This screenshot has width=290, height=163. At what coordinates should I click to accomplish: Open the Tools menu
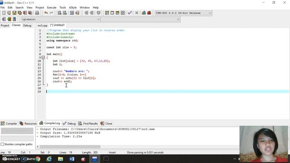point(63,8)
